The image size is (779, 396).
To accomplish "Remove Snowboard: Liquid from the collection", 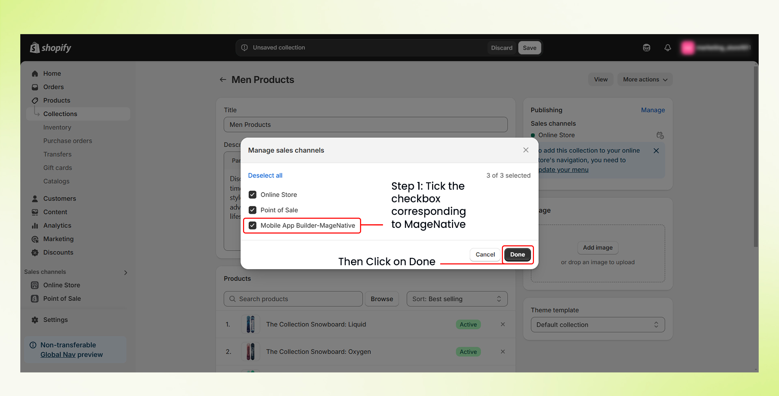I will [503, 325].
